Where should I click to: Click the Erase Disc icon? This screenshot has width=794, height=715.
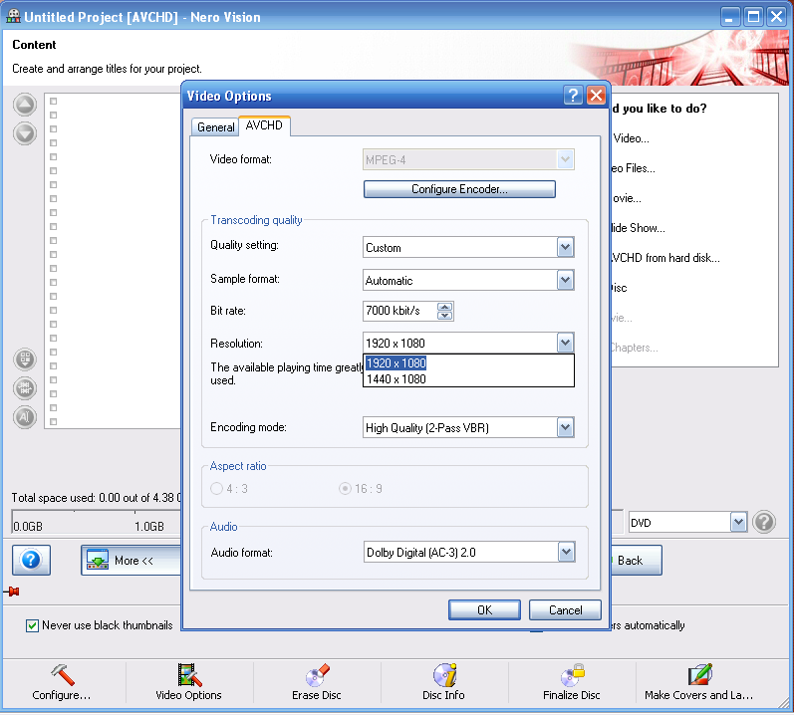click(x=318, y=675)
